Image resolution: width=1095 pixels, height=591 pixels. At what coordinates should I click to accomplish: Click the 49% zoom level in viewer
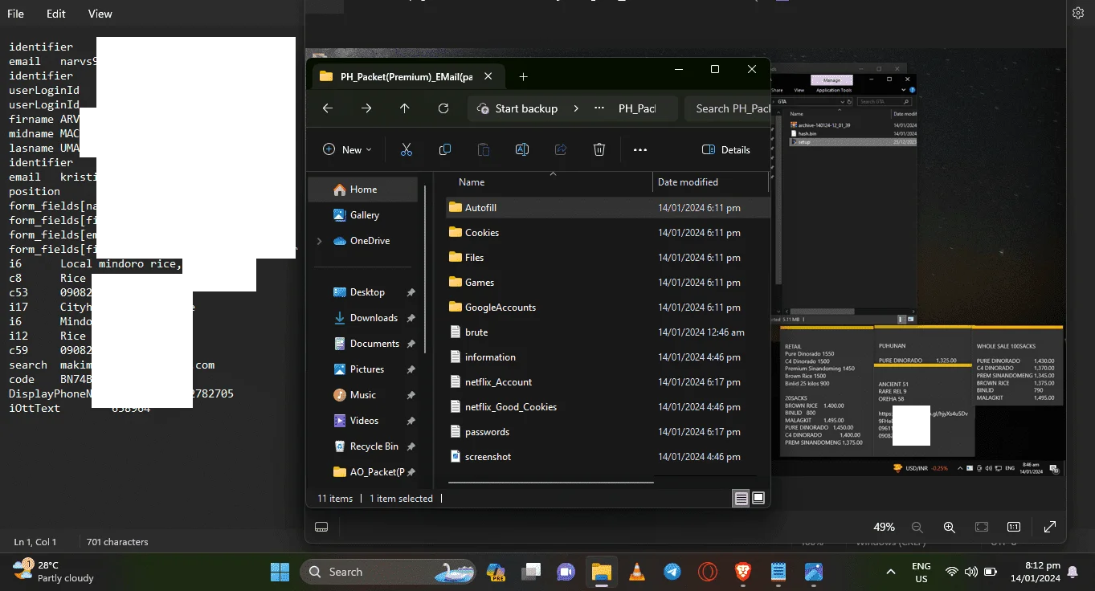(884, 527)
